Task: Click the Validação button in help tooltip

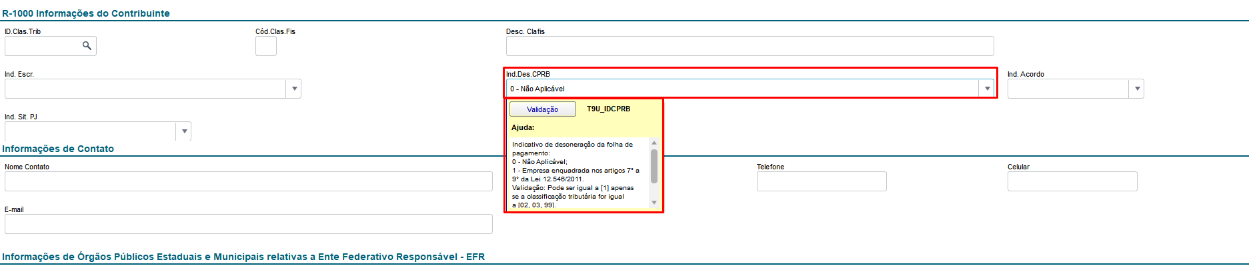Action: 543,109
